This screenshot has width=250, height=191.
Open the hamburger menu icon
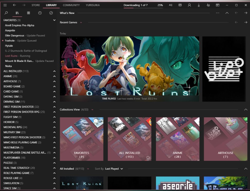(x=5, y=5)
